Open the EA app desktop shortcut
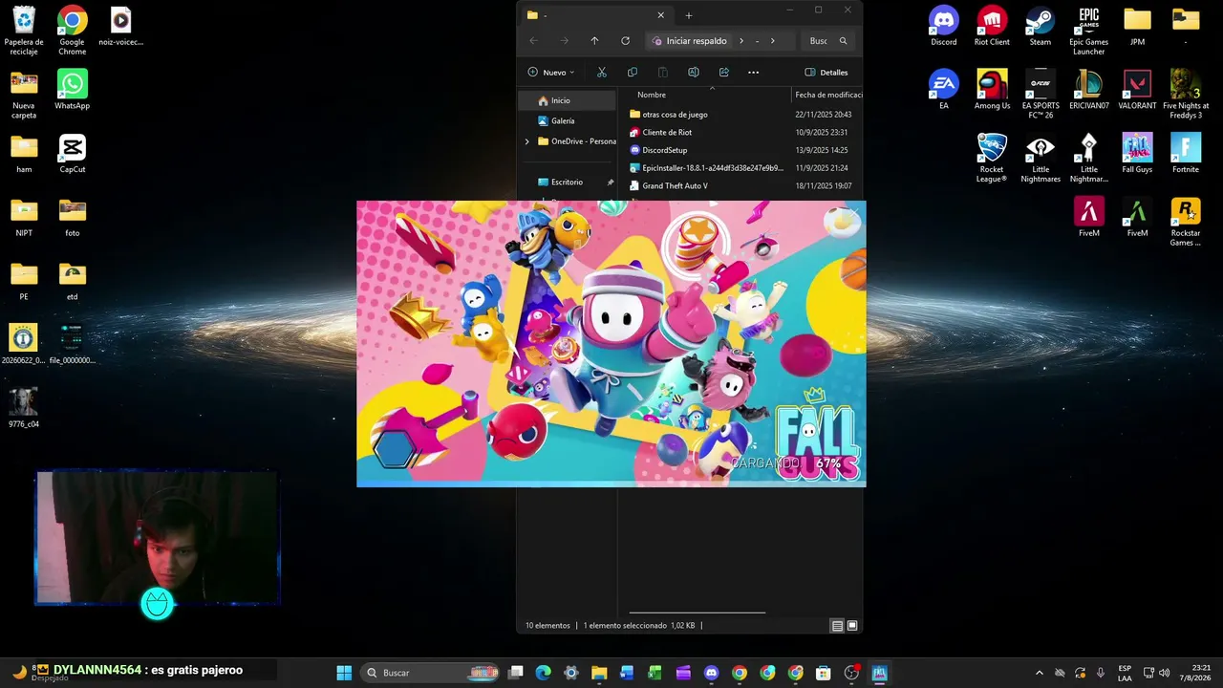 tap(943, 90)
